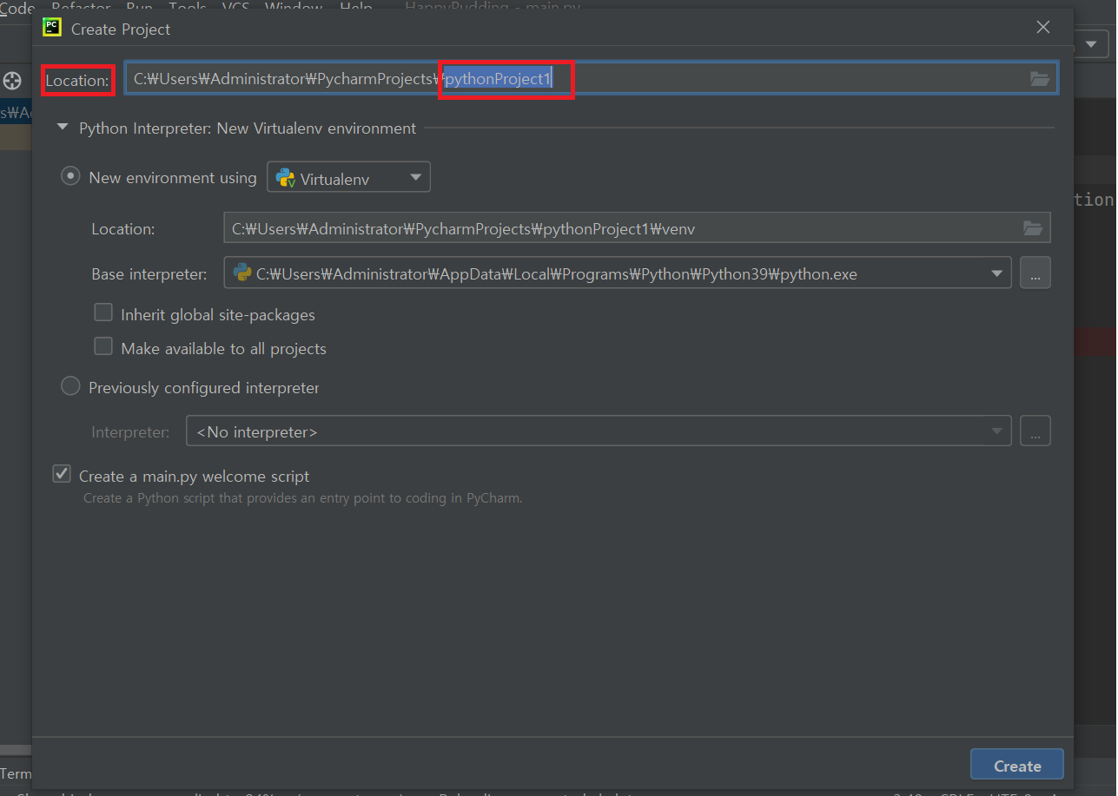The image size is (1118, 796).
Task: Uncheck Create a main.py welcome script
Action: click(62, 474)
